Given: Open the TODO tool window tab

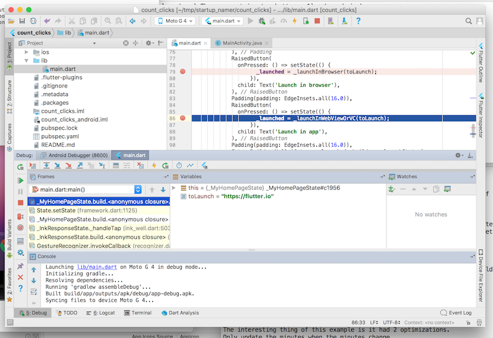Looking at the screenshot, I should point(67,313).
